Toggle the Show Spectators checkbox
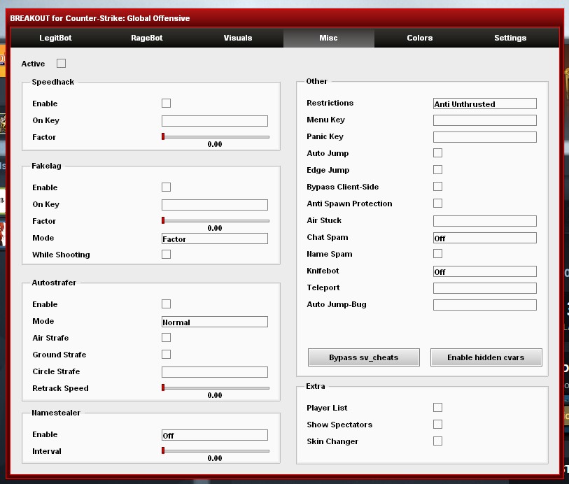The image size is (569, 484). coord(437,424)
